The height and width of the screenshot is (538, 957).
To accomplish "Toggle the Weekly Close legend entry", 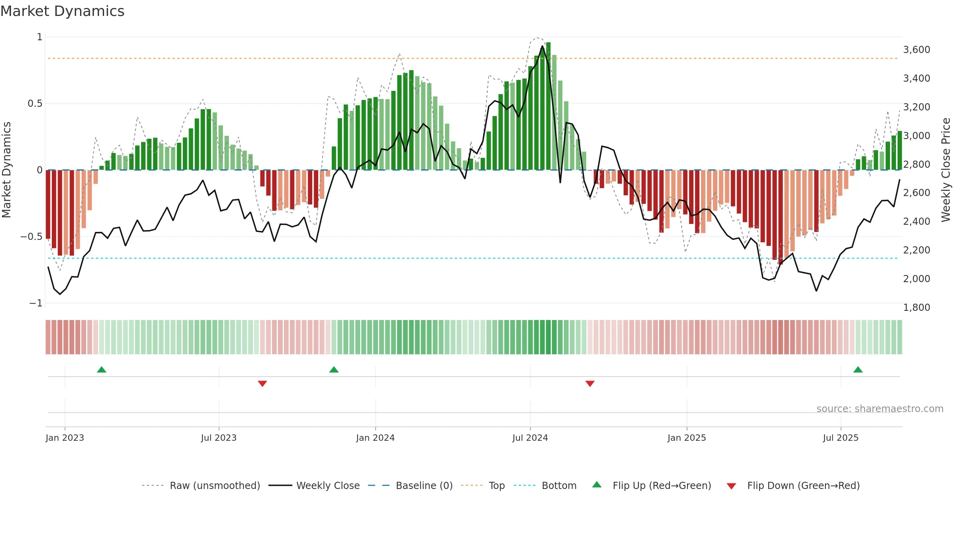I will click(314, 485).
